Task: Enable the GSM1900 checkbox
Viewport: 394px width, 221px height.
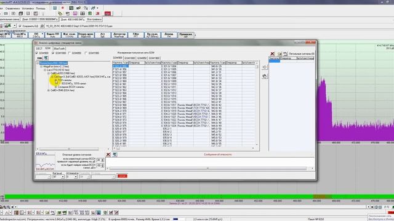Action: pos(86,53)
